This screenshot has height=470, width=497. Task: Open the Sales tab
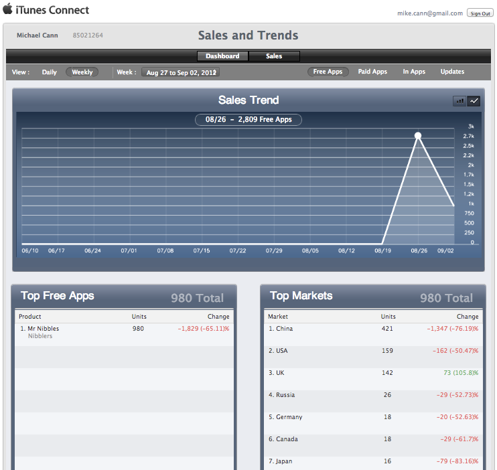click(x=274, y=56)
